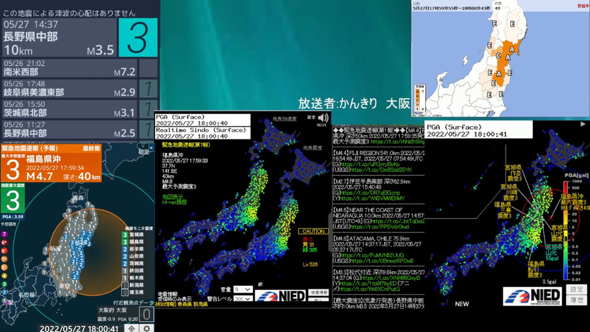The height and width of the screenshot is (332, 590).
Task: Click the Realtime Sindo (Surface) header box
Action: coord(203,133)
